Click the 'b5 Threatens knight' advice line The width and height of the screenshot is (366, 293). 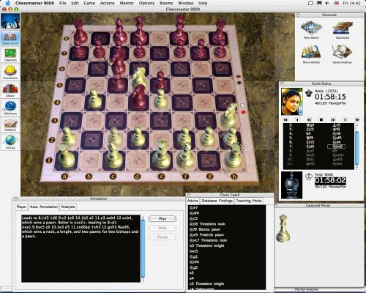point(207,245)
